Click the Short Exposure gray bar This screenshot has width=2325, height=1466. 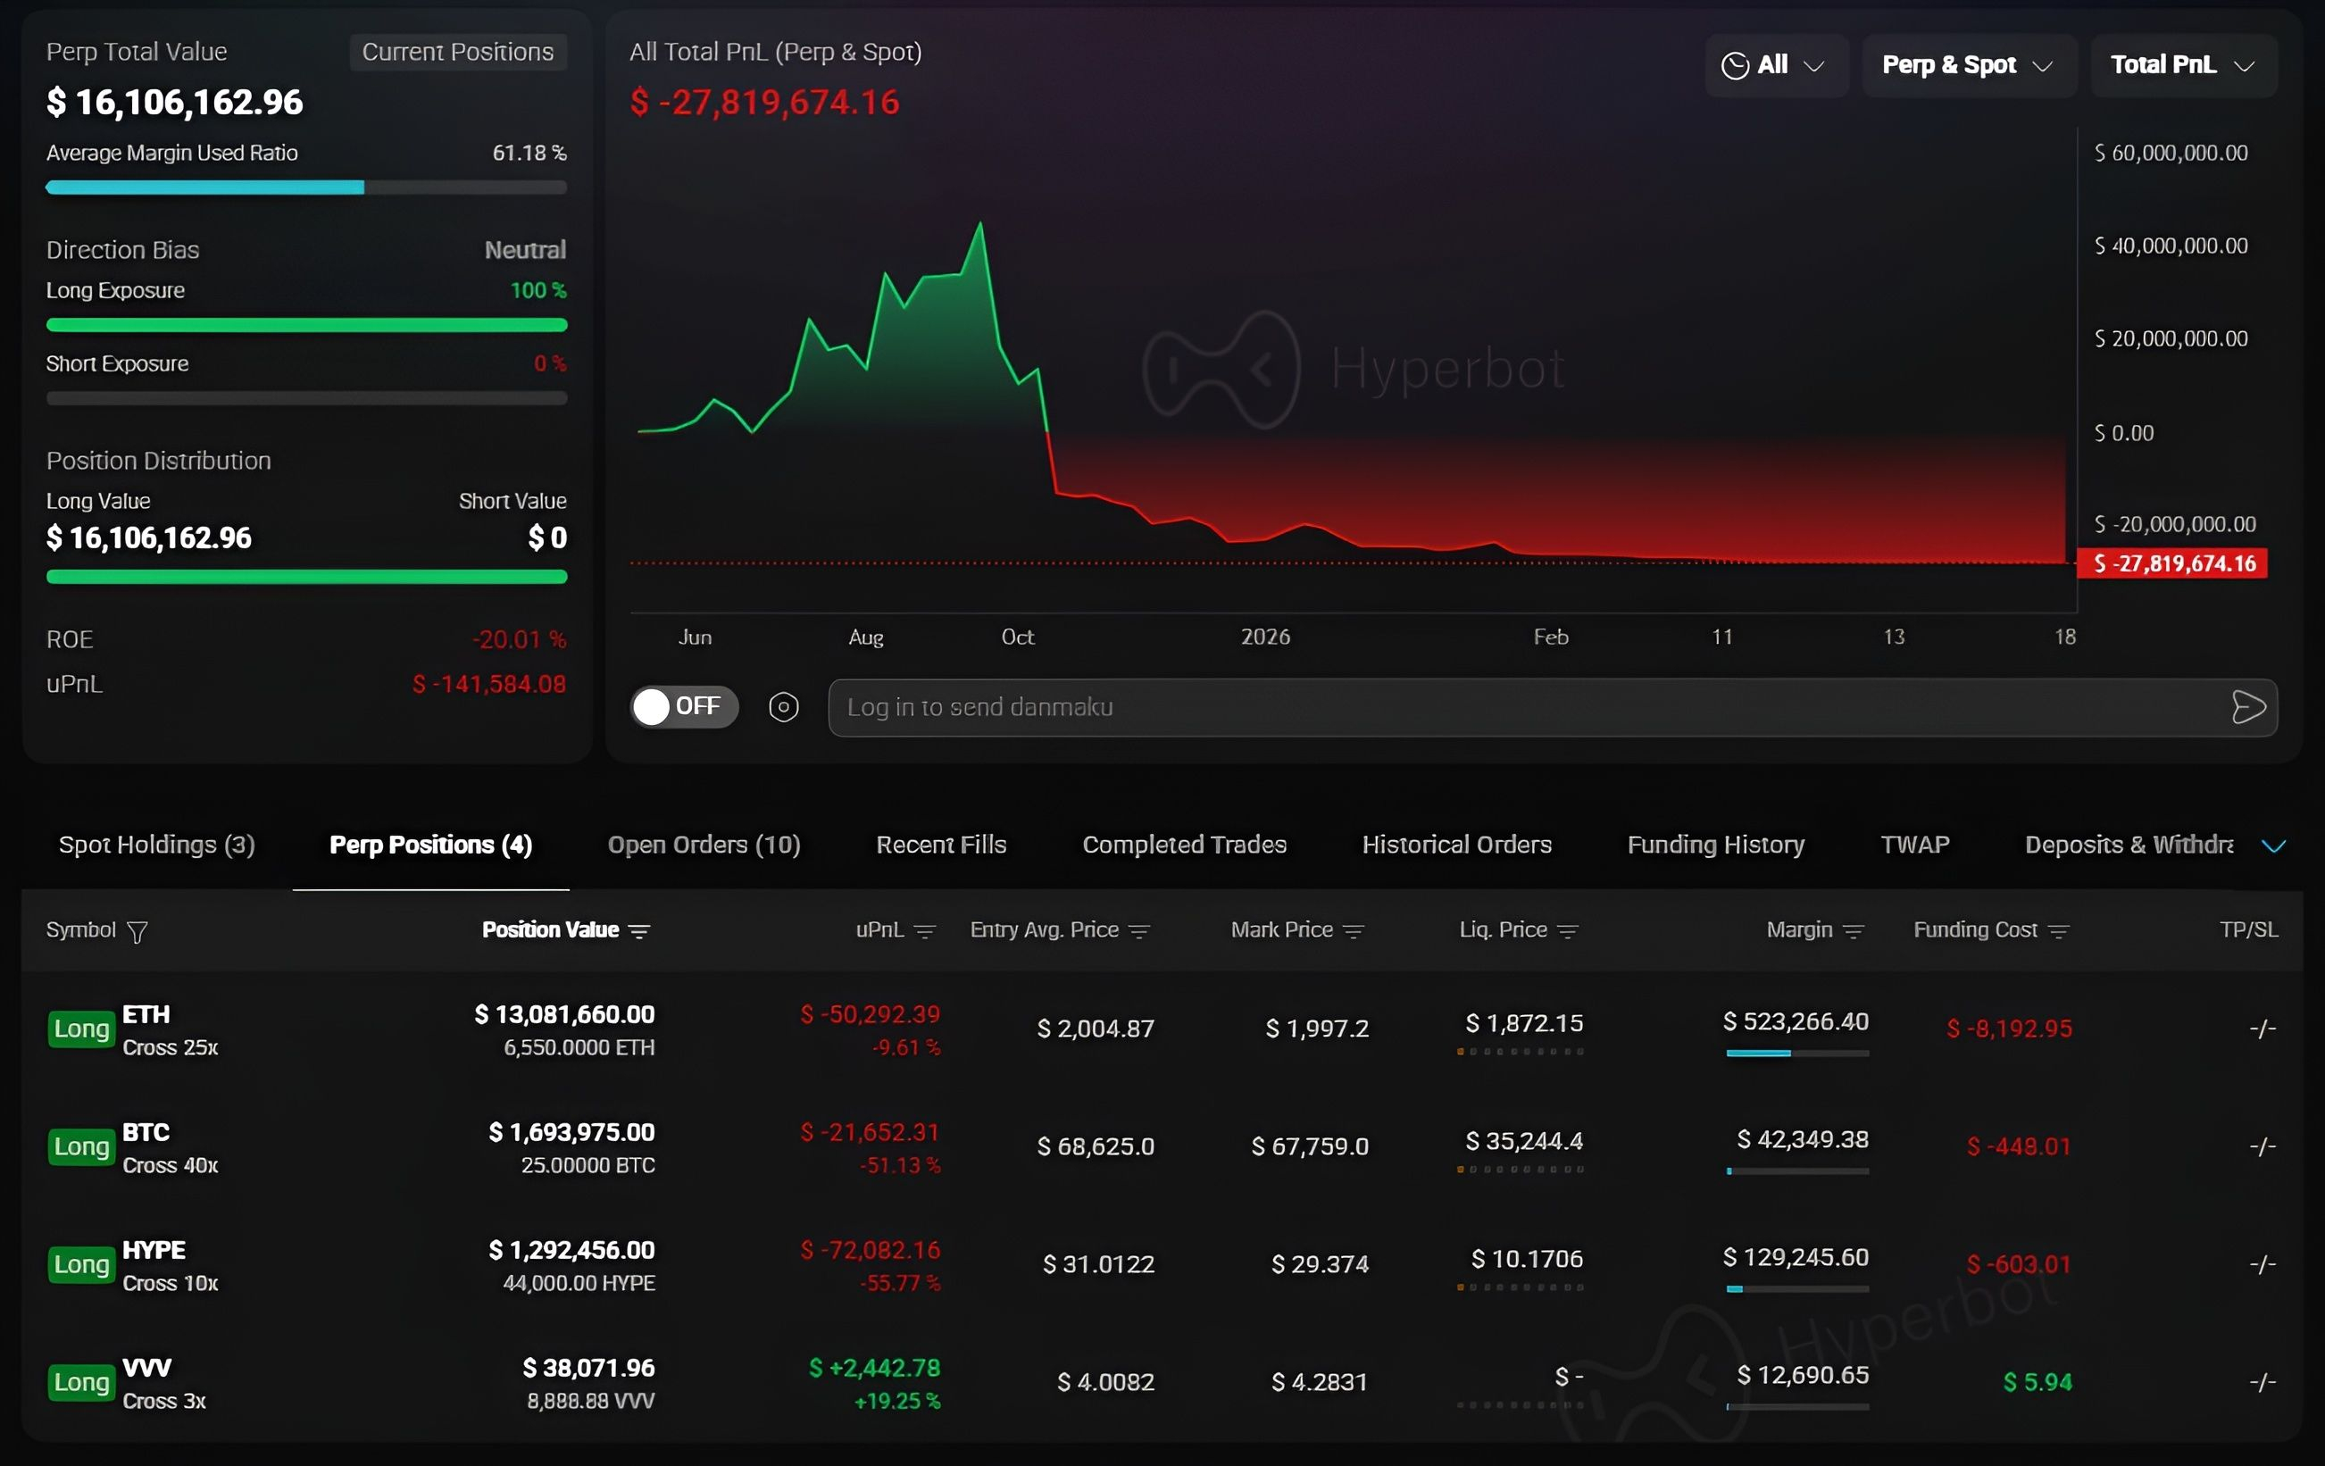306,399
